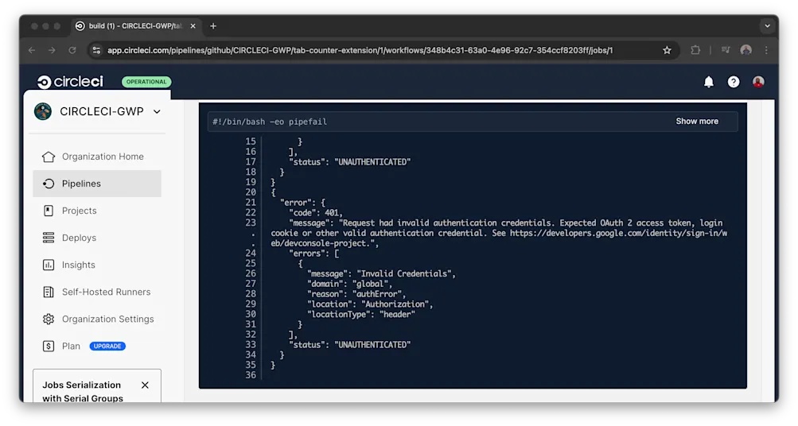Image resolution: width=798 pixels, height=426 pixels.
Task: Click the browser forward arrow
Action: (52, 50)
